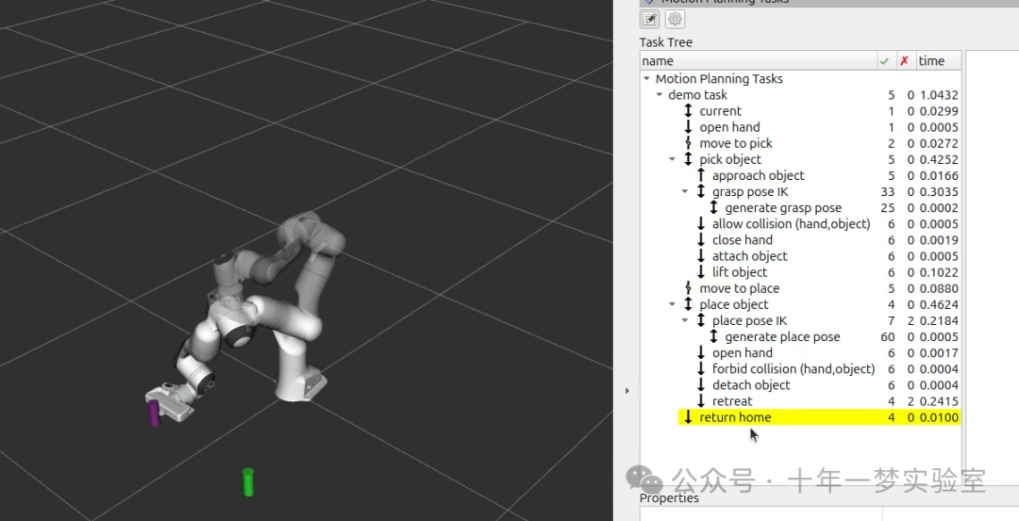Click the down-arrow icon of open hand above move to pick

pyautogui.click(x=688, y=127)
